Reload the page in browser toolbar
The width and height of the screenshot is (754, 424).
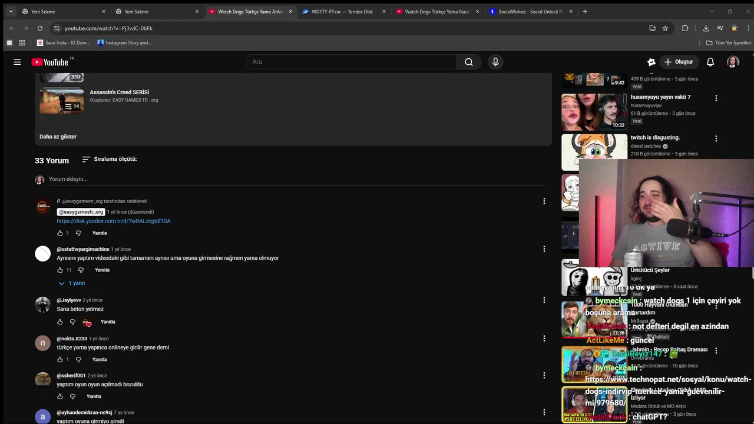[x=39, y=28]
